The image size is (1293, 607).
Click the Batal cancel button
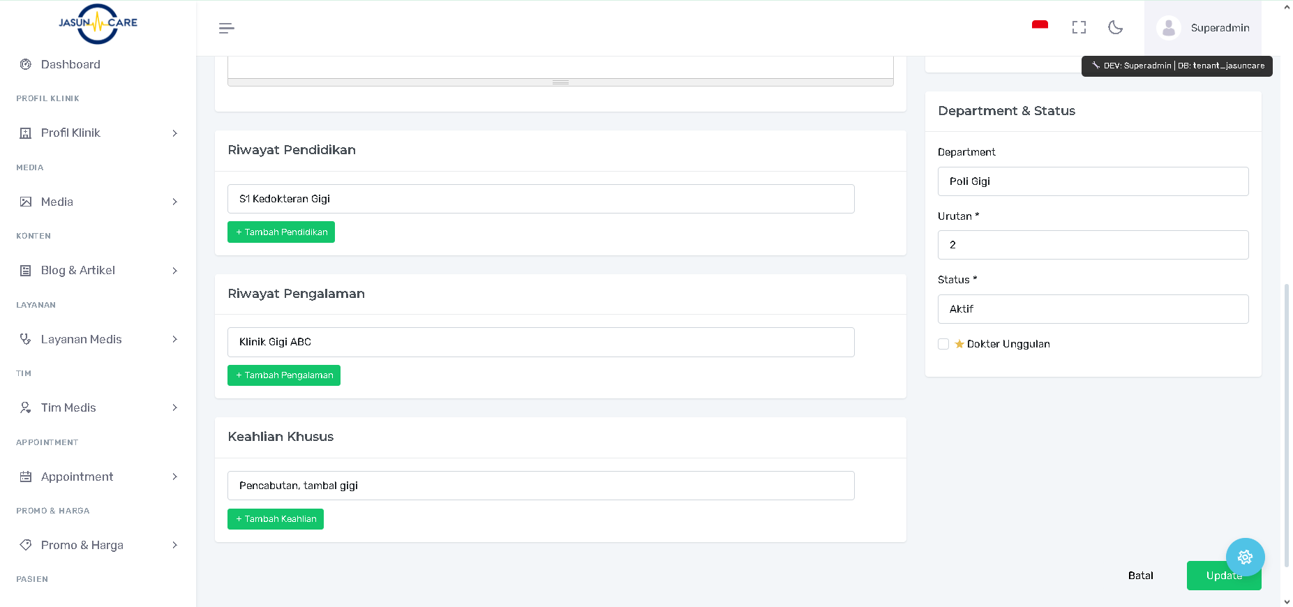1140,576
